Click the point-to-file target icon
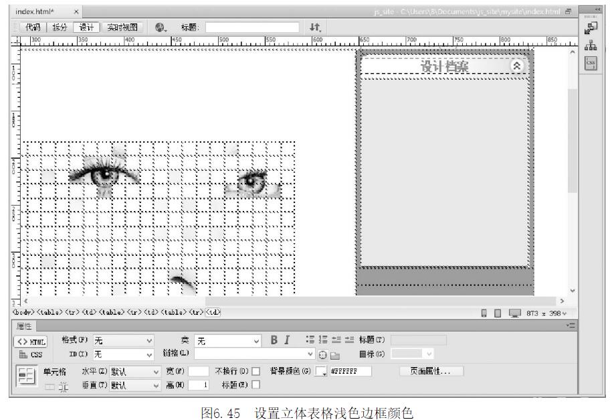 [x=323, y=354]
